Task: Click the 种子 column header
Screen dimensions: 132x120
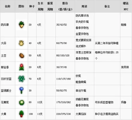Action: 32,6
